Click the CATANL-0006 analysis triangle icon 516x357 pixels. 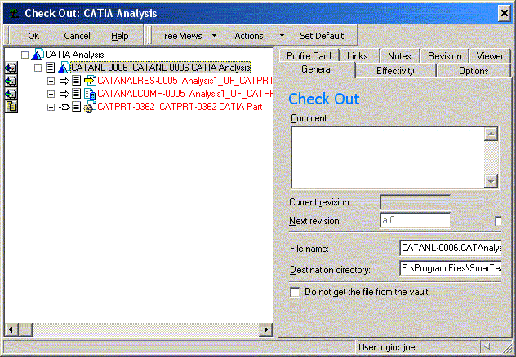[x=64, y=68]
